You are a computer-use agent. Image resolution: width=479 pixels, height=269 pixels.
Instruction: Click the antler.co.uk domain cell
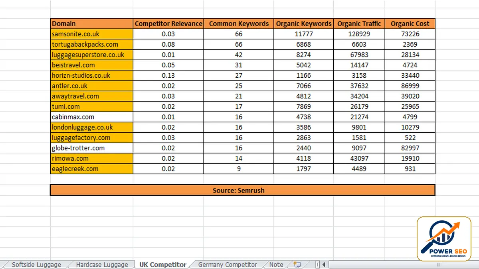[92, 86]
